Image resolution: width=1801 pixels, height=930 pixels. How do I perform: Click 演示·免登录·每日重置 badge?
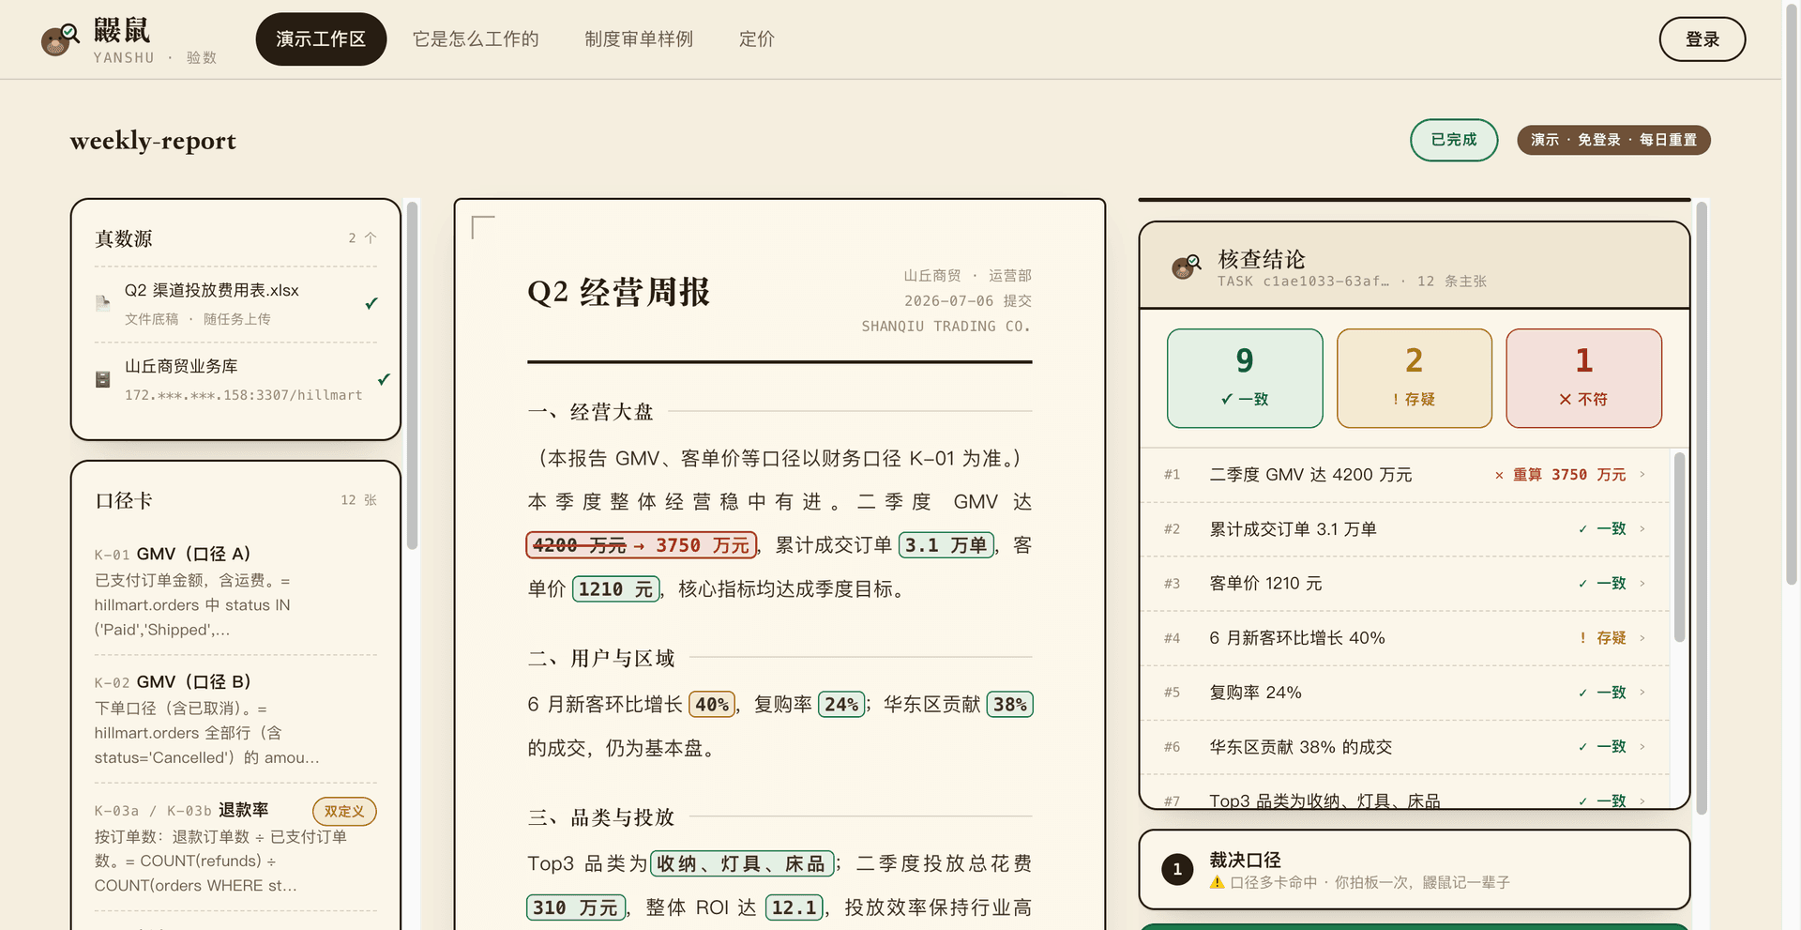point(1613,140)
